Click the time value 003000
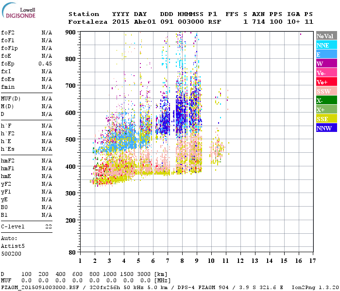Image resolution: width=340 pixels, height=291 pixels. (x=191, y=22)
